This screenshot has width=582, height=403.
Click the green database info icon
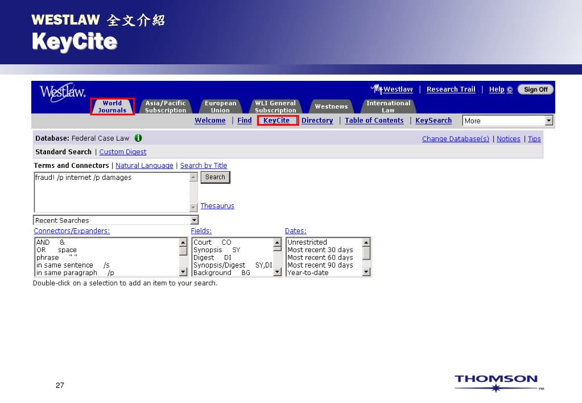click(138, 138)
